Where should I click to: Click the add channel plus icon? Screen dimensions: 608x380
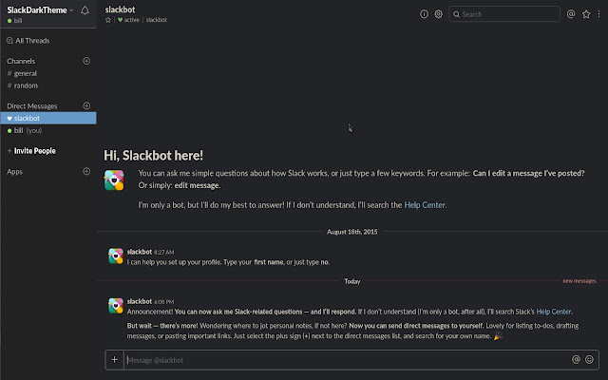click(86, 61)
